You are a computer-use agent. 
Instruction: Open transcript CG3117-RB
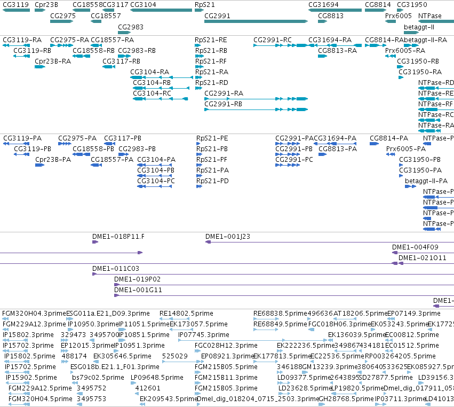pyautogui.click(x=121, y=61)
